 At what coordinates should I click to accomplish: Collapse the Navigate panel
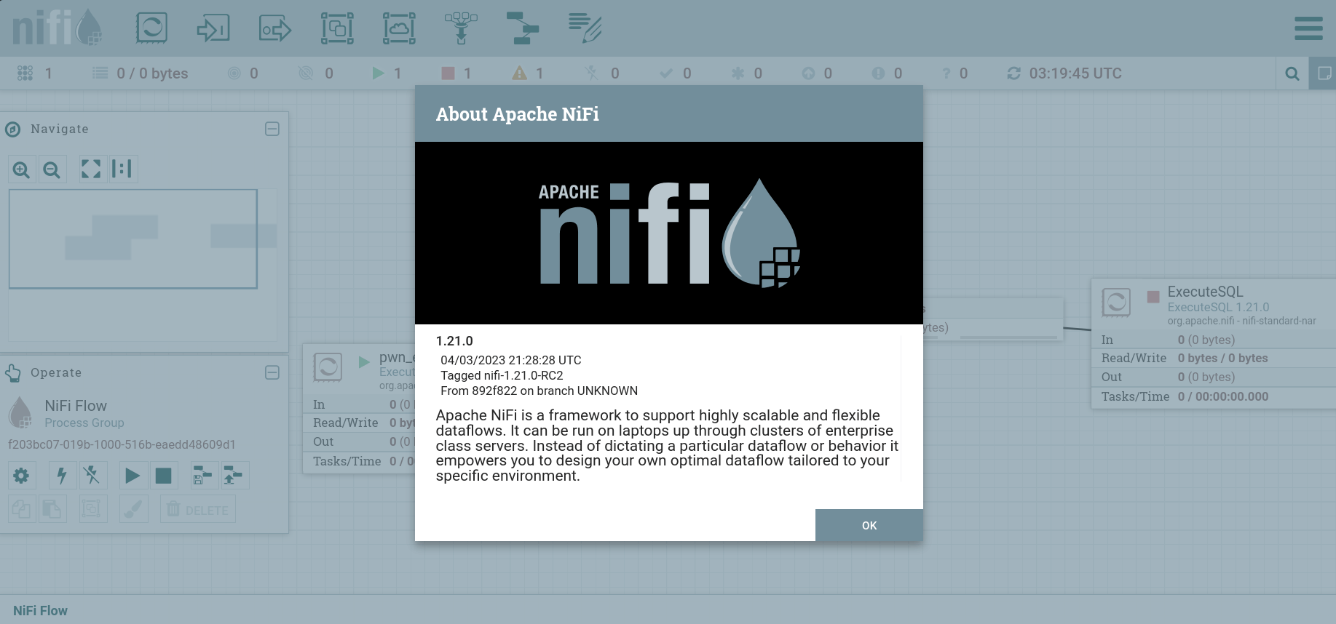(x=272, y=129)
